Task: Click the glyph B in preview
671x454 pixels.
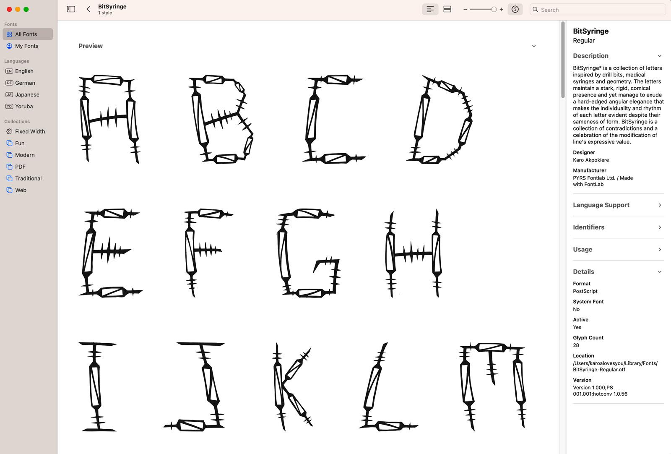Action: point(221,119)
